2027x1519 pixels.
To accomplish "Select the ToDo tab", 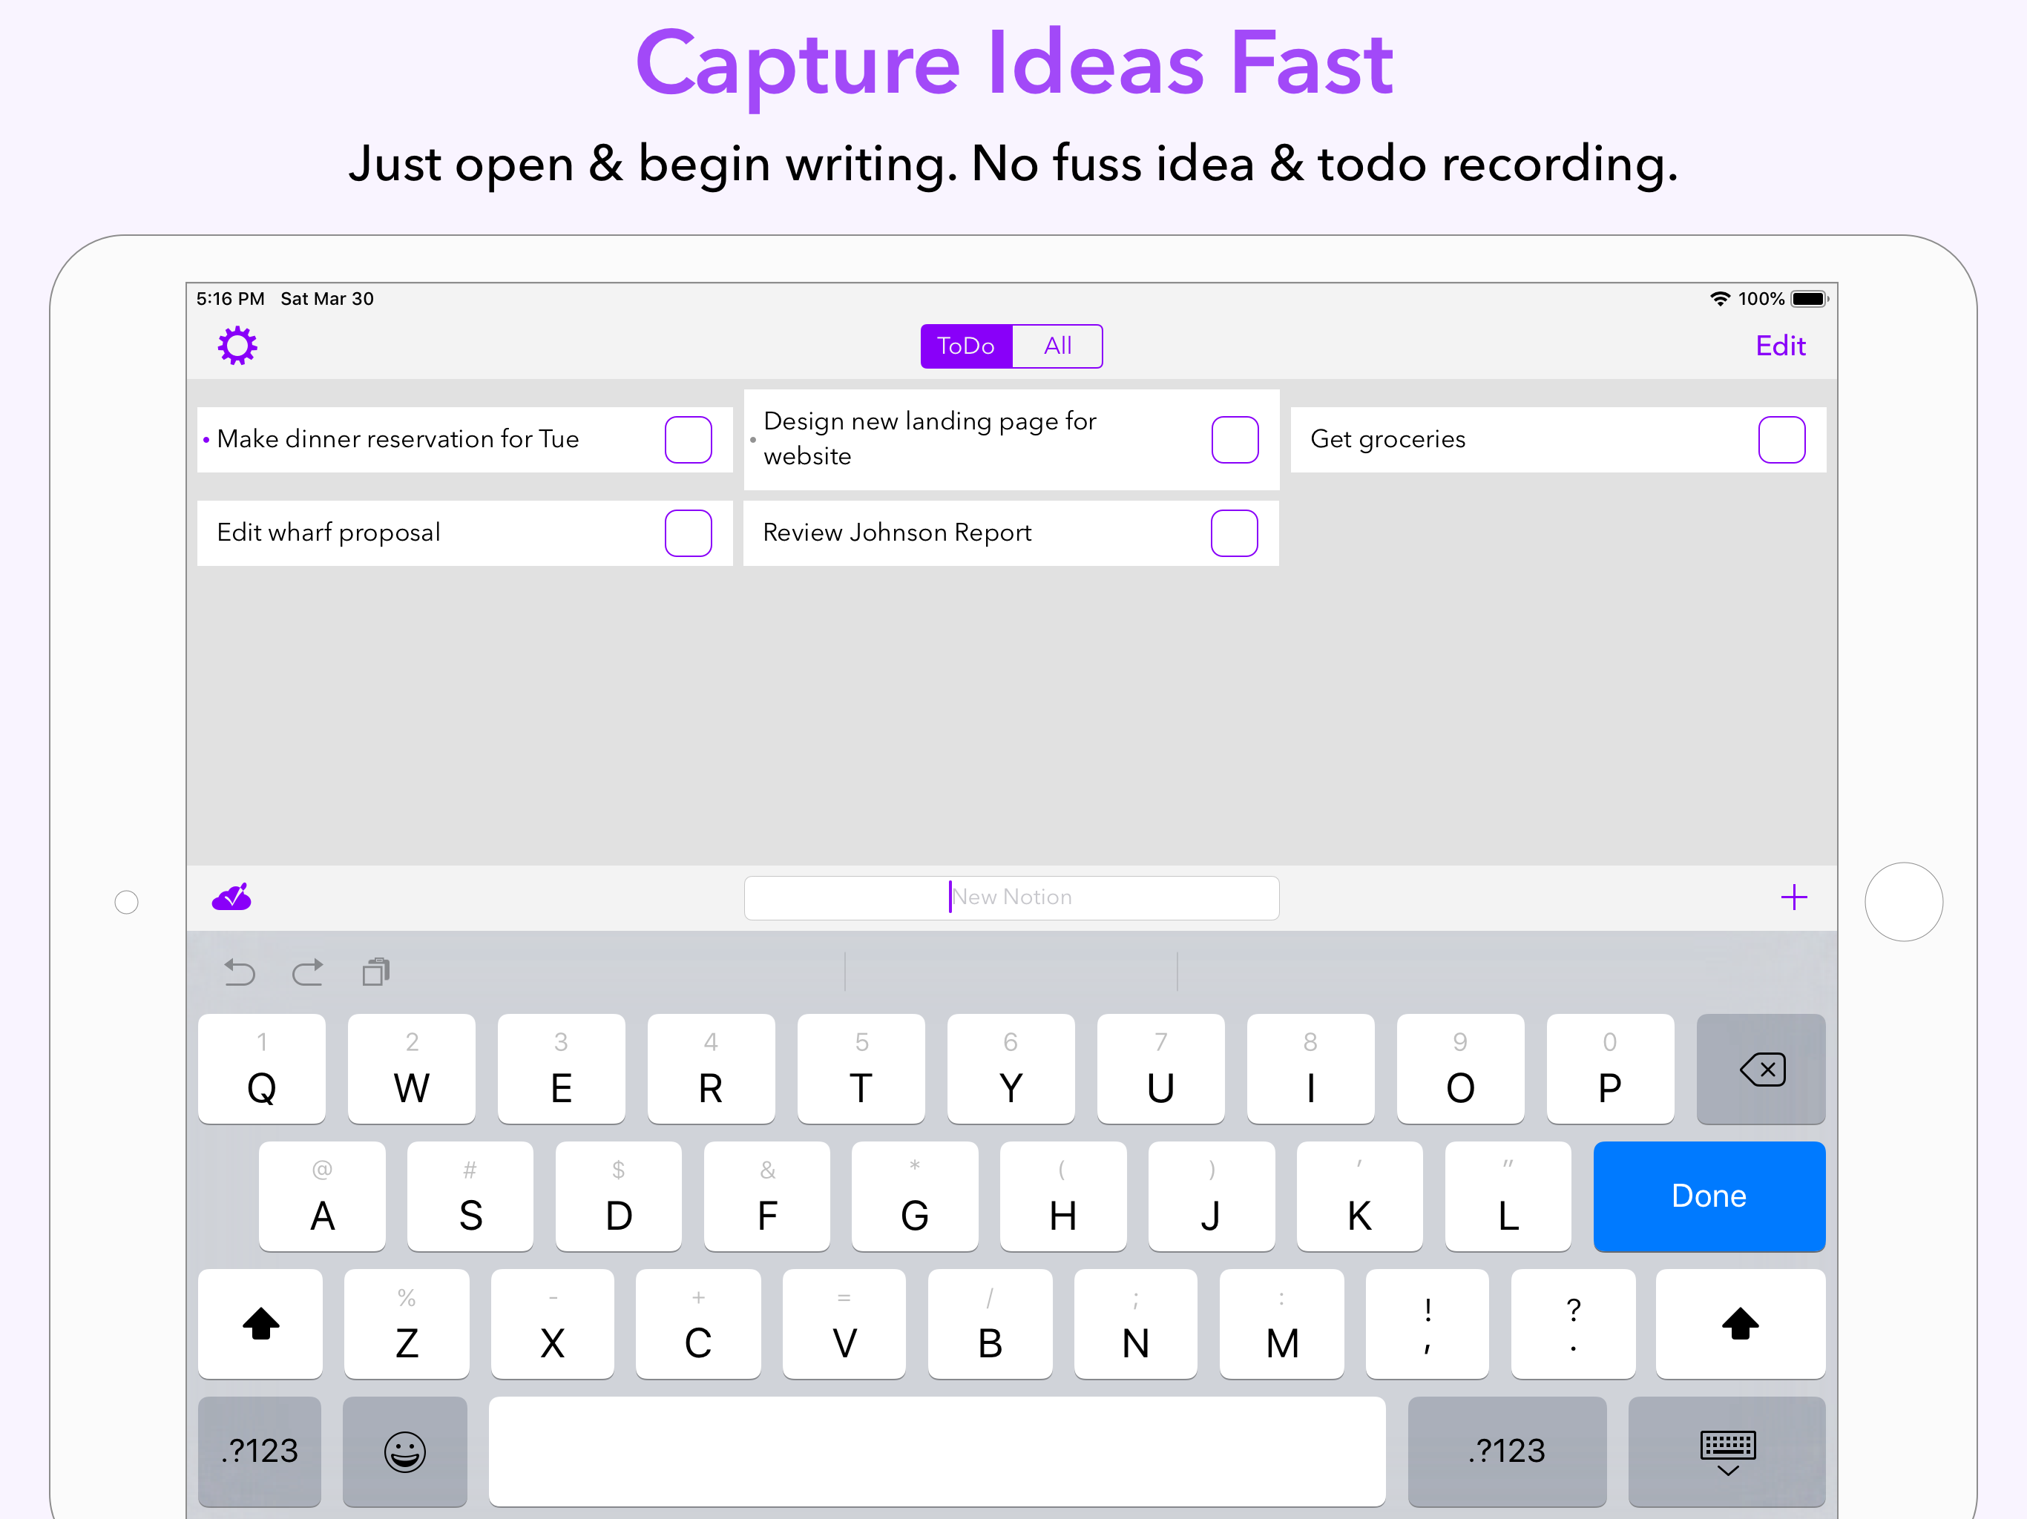I will (x=965, y=346).
